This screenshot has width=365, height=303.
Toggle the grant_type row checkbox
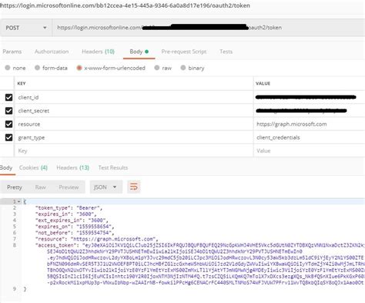(x=8, y=137)
